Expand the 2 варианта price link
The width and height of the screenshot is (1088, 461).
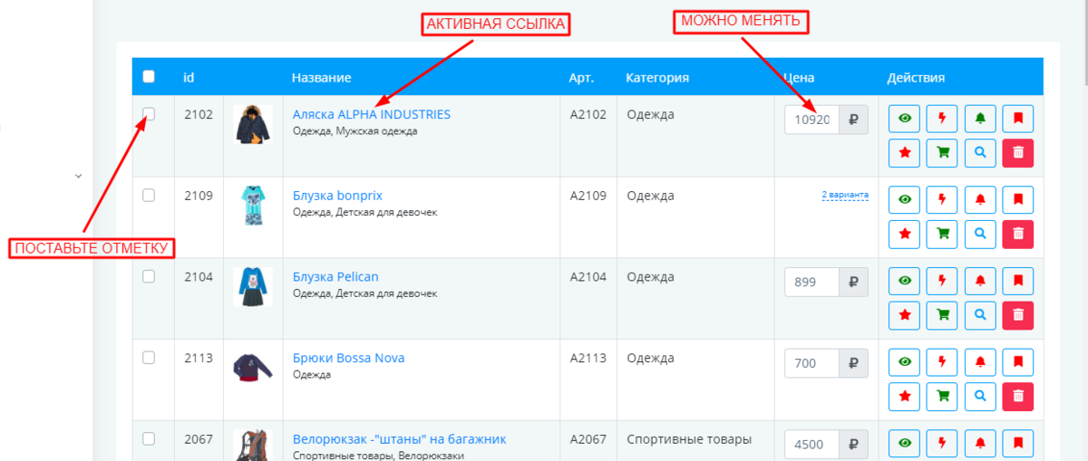(x=845, y=195)
